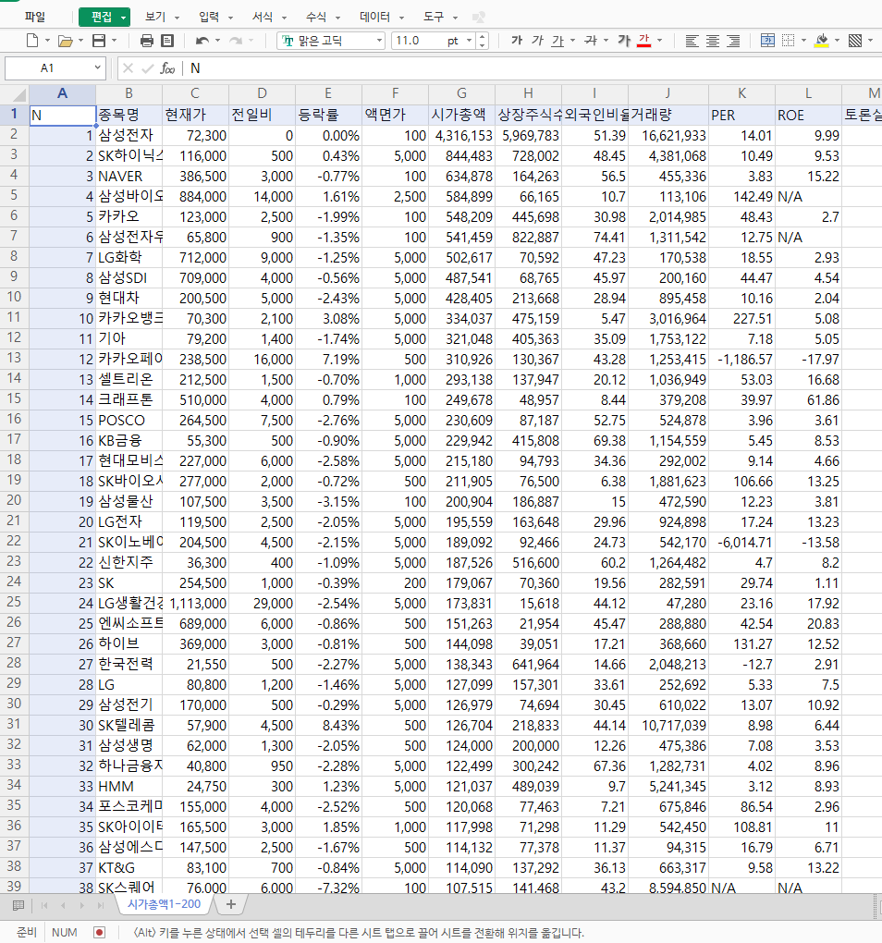
Task: Expand the Open file dropdown arrow
Action: pyautogui.click(x=81, y=41)
